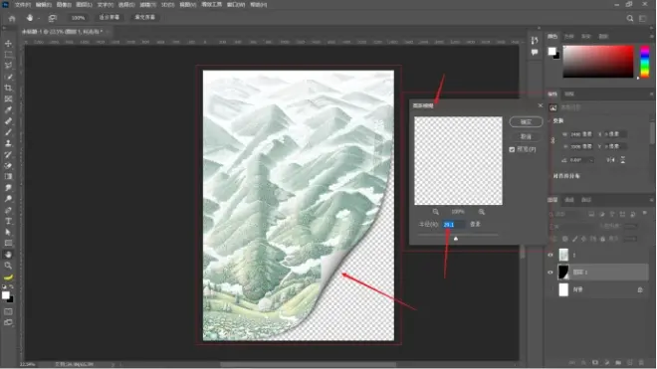Confirm the blur dialog with OK button
Viewport: 657px width, 369px height.
click(x=526, y=122)
